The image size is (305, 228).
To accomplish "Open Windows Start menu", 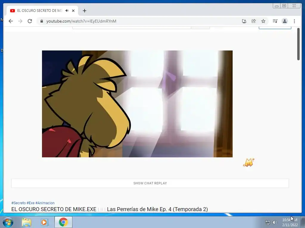I will (8, 222).
